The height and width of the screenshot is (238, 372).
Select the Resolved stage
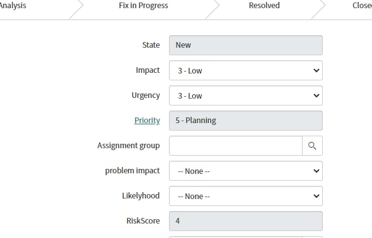pos(264,6)
